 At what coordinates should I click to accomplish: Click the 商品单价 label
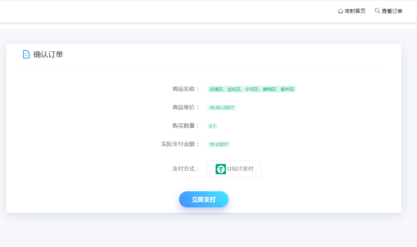coord(185,108)
